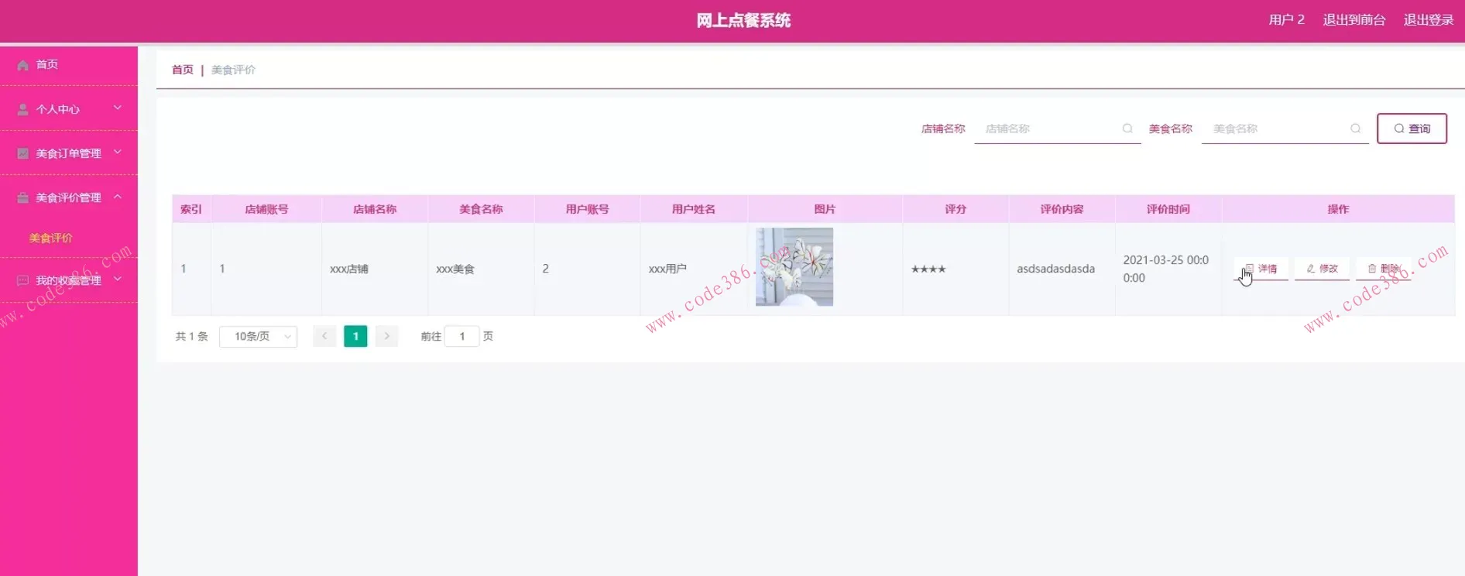1465x576 pixels.
Task: Click the 评分 column header
Action: (x=956, y=209)
